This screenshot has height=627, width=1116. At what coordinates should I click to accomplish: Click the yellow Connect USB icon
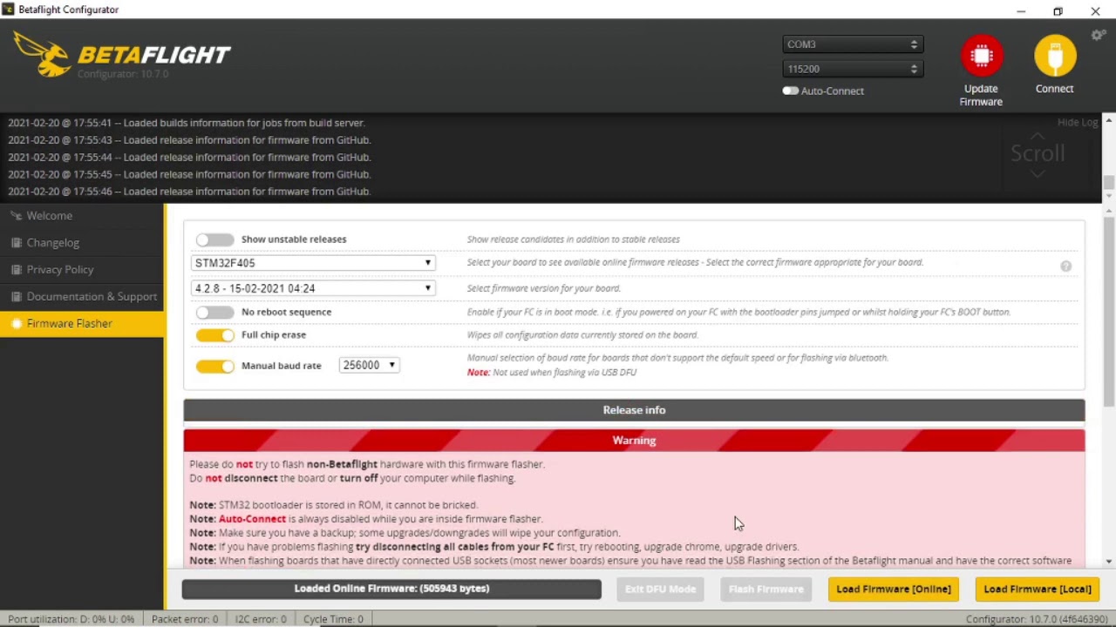1055,56
